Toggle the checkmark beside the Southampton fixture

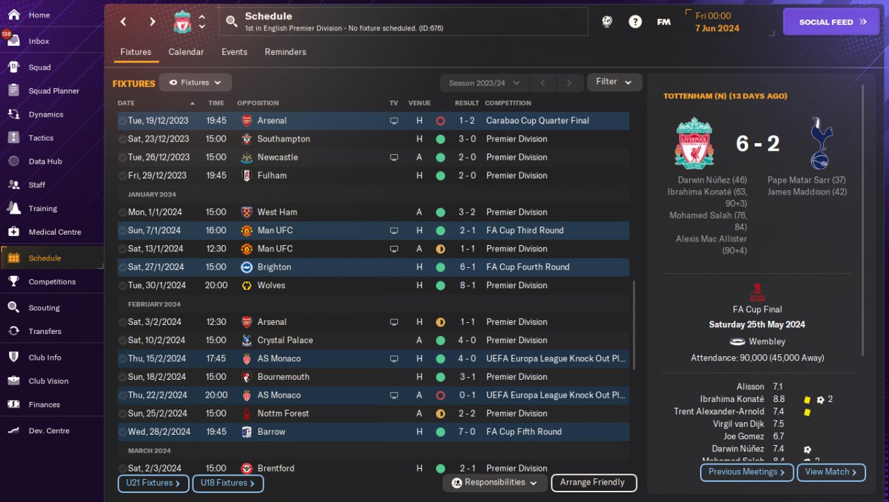pos(122,139)
